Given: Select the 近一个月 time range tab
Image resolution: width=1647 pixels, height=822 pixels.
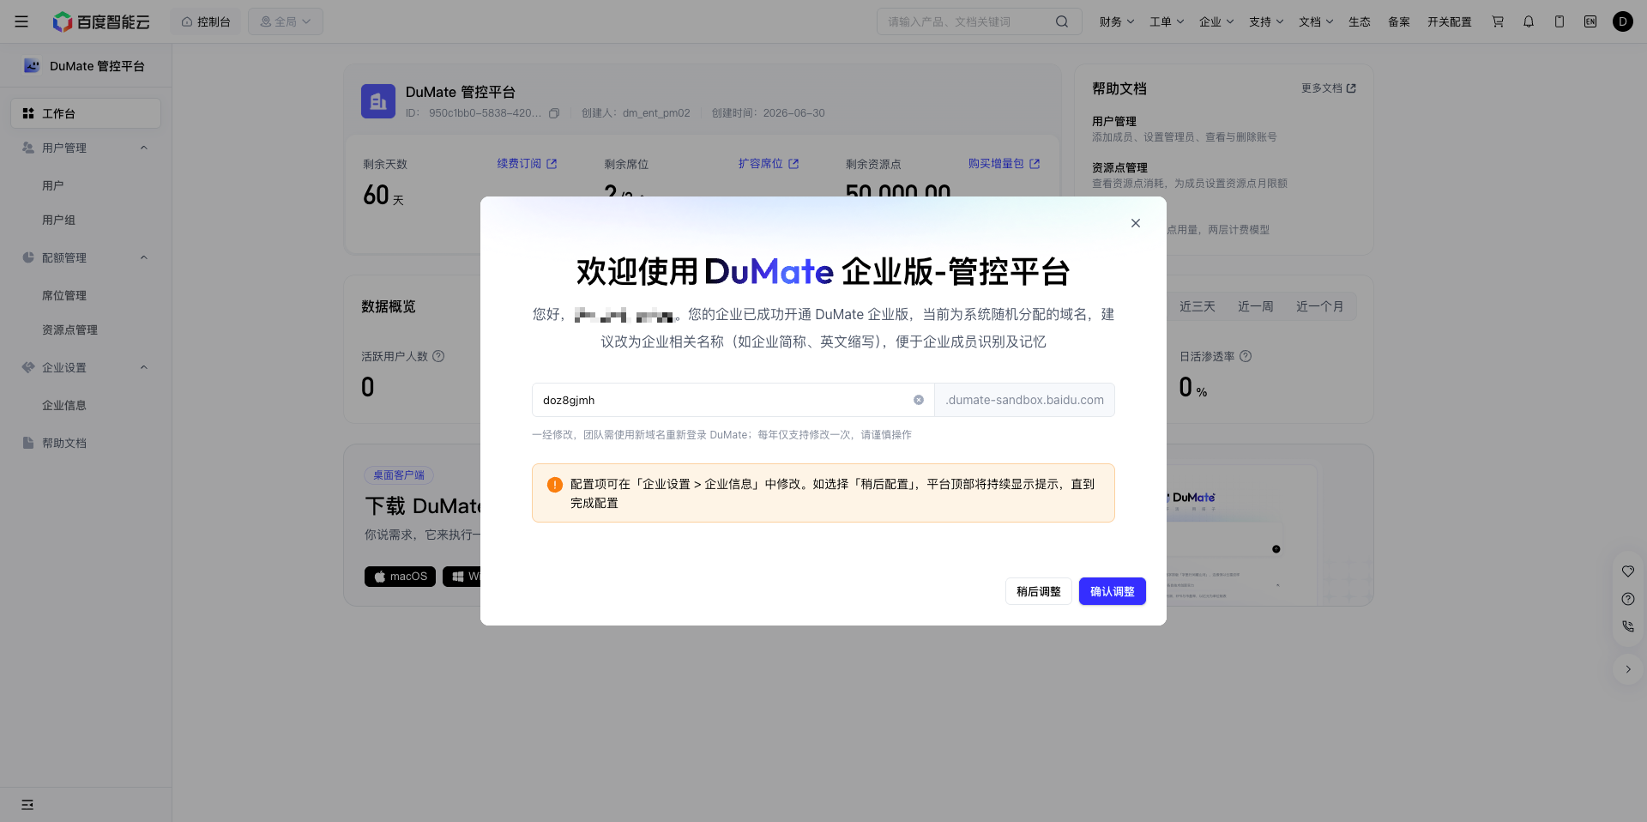Looking at the screenshot, I should 1320,306.
